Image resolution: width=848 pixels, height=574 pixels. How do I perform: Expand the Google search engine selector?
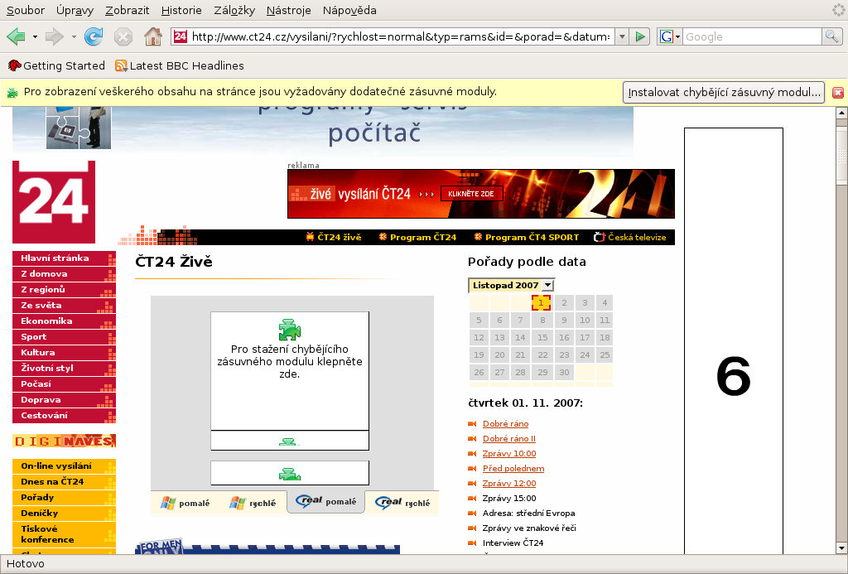tap(669, 36)
